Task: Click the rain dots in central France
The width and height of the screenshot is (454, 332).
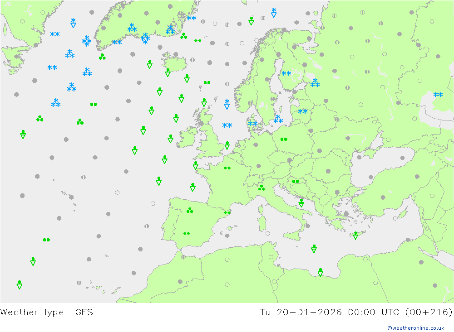Action: [227, 168]
